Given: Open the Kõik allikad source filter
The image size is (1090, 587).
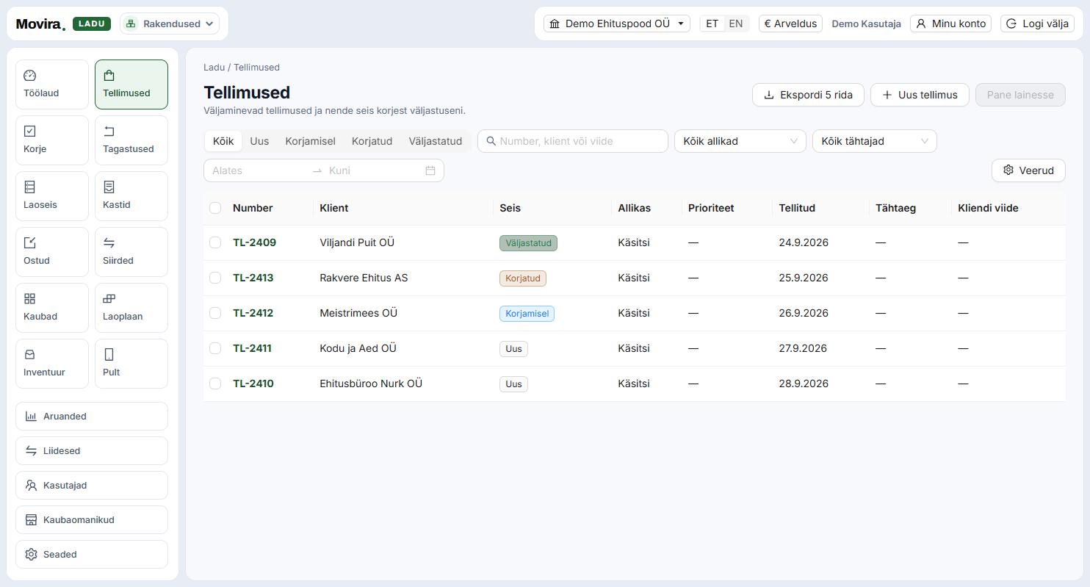Looking at the screenshot, I should point(740,141).
